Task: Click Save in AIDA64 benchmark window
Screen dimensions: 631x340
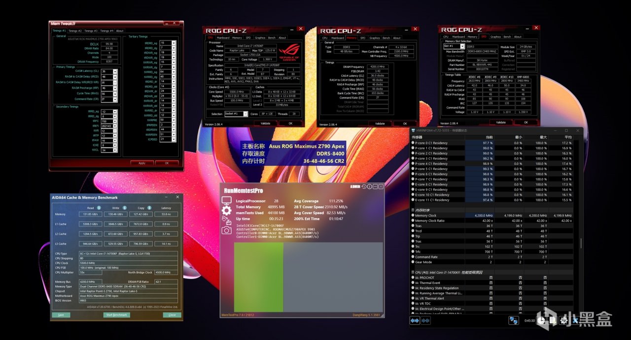Action: [61, 315]
